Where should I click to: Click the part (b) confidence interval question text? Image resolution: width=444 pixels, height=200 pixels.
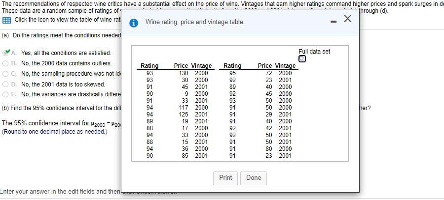coord(62,108)
